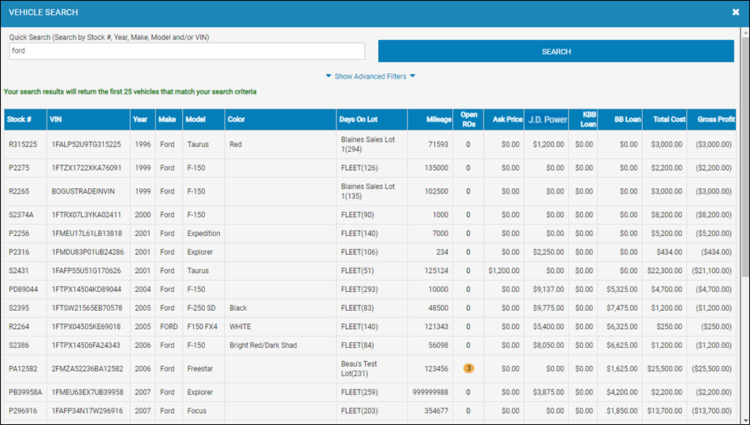Viewport: 750px width, 425px height.
Task: Sort by Year column header
Action: (x=143, y=120)
